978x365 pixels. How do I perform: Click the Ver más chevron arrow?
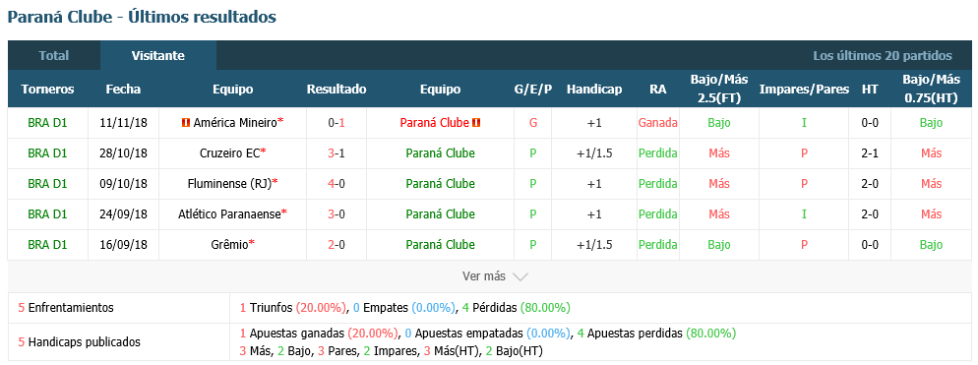(520, 276)
